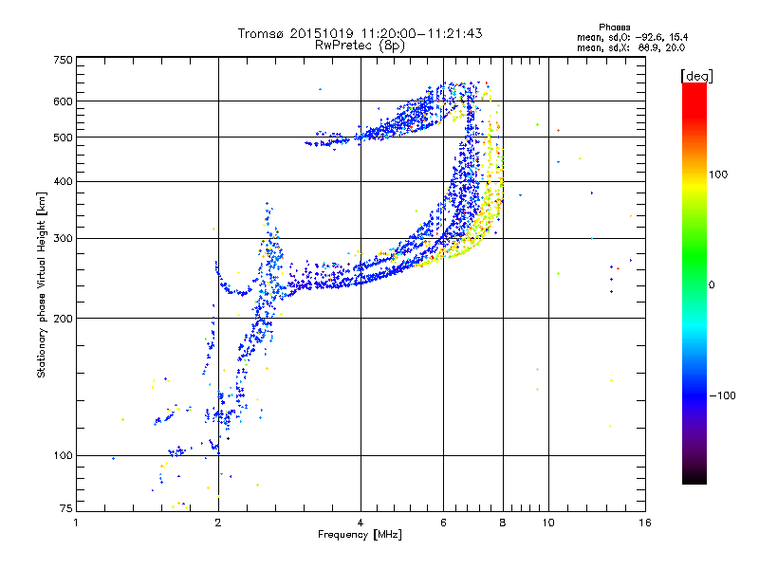Click the y-axis label 'Stationary phase Virtual Height [km]'
The height and width of the screenshot is (569, 759).
41,284
